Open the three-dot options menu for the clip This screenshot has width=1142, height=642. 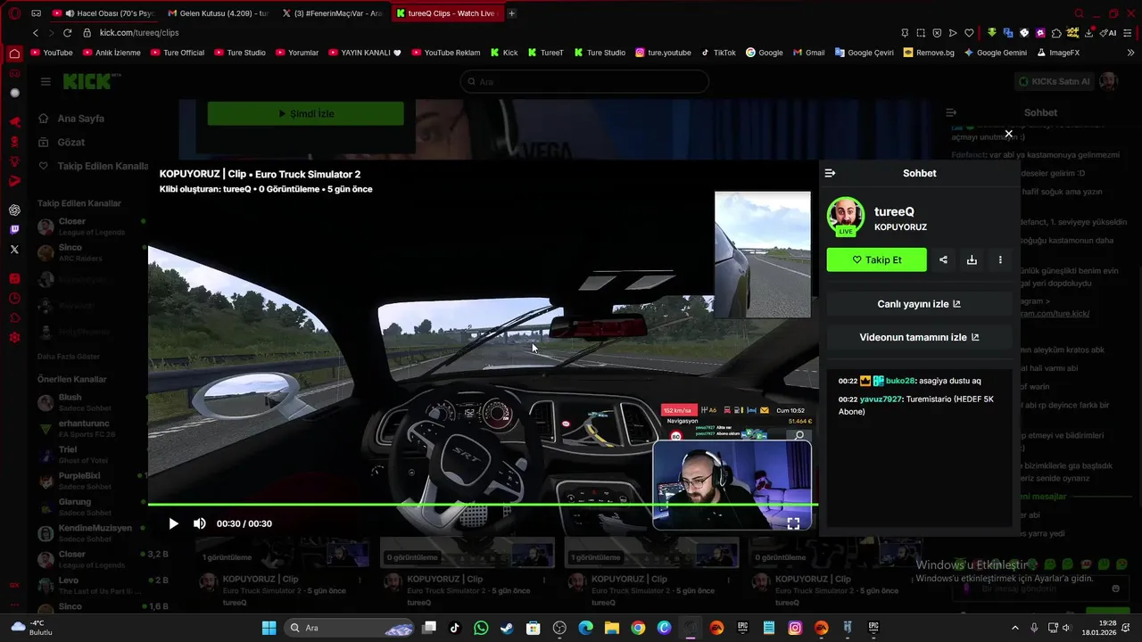1000,259
